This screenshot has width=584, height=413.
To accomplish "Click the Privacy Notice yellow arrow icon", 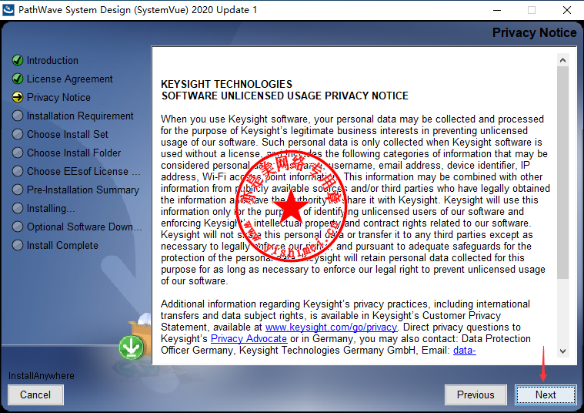I will (18, 97).
